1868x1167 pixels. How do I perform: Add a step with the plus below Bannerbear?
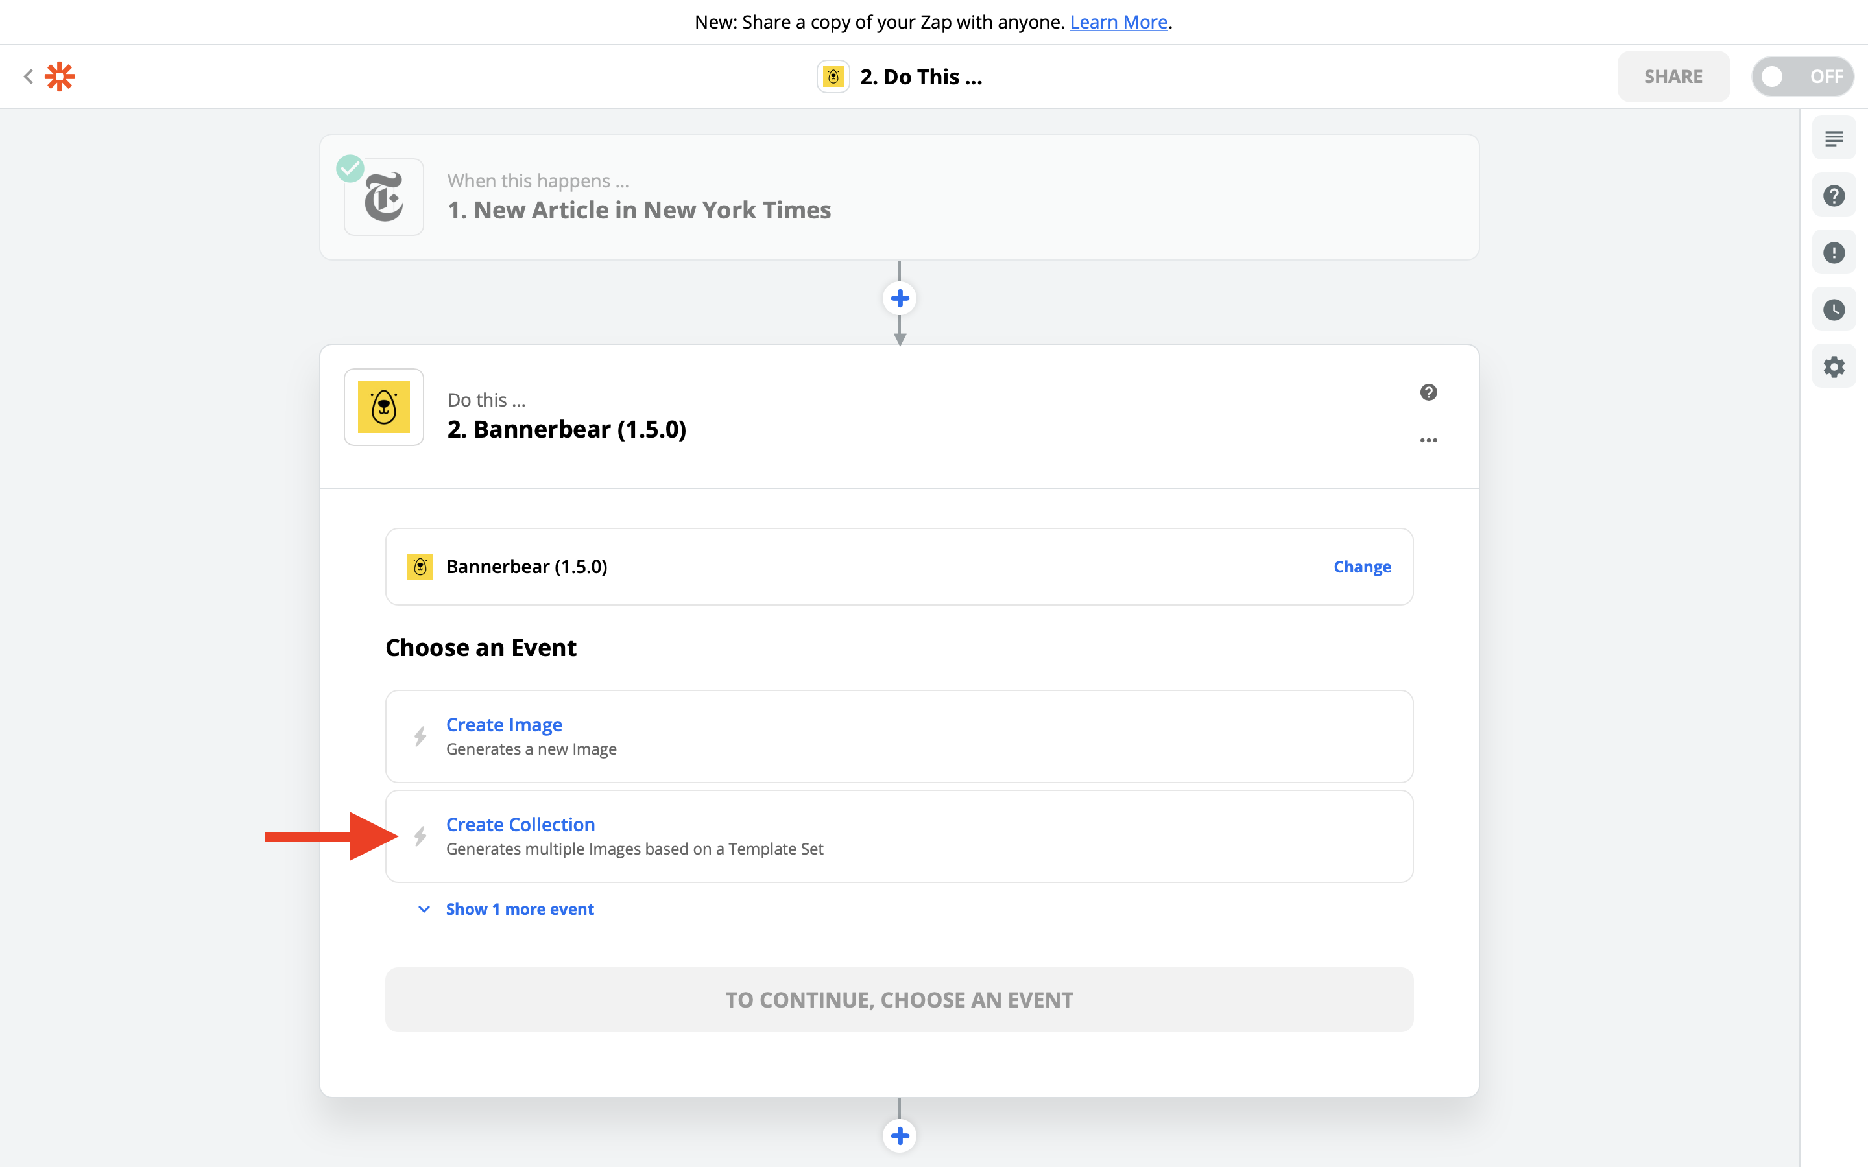tap(899, 1135)
